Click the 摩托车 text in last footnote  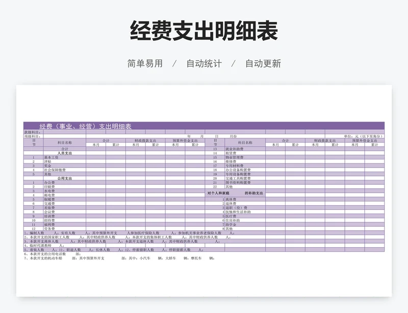[x=196, y=258]
